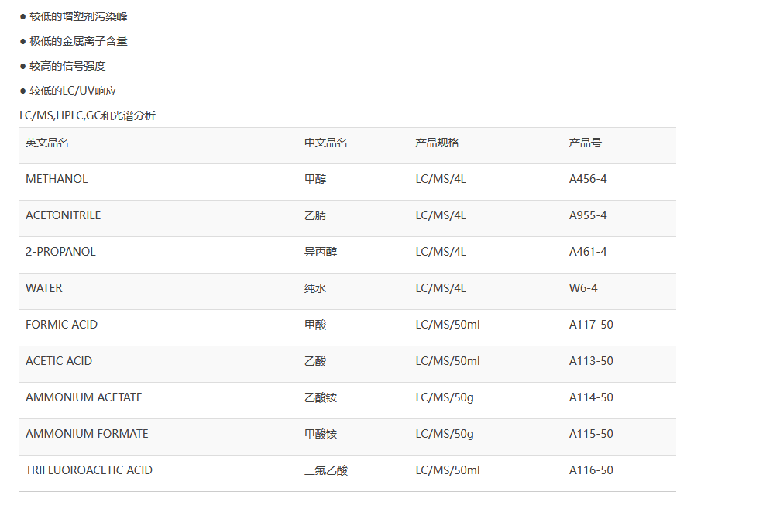Click the W6-4 product number
The width and height of the screenshot is (773, 523).
[x=583, y=288]
